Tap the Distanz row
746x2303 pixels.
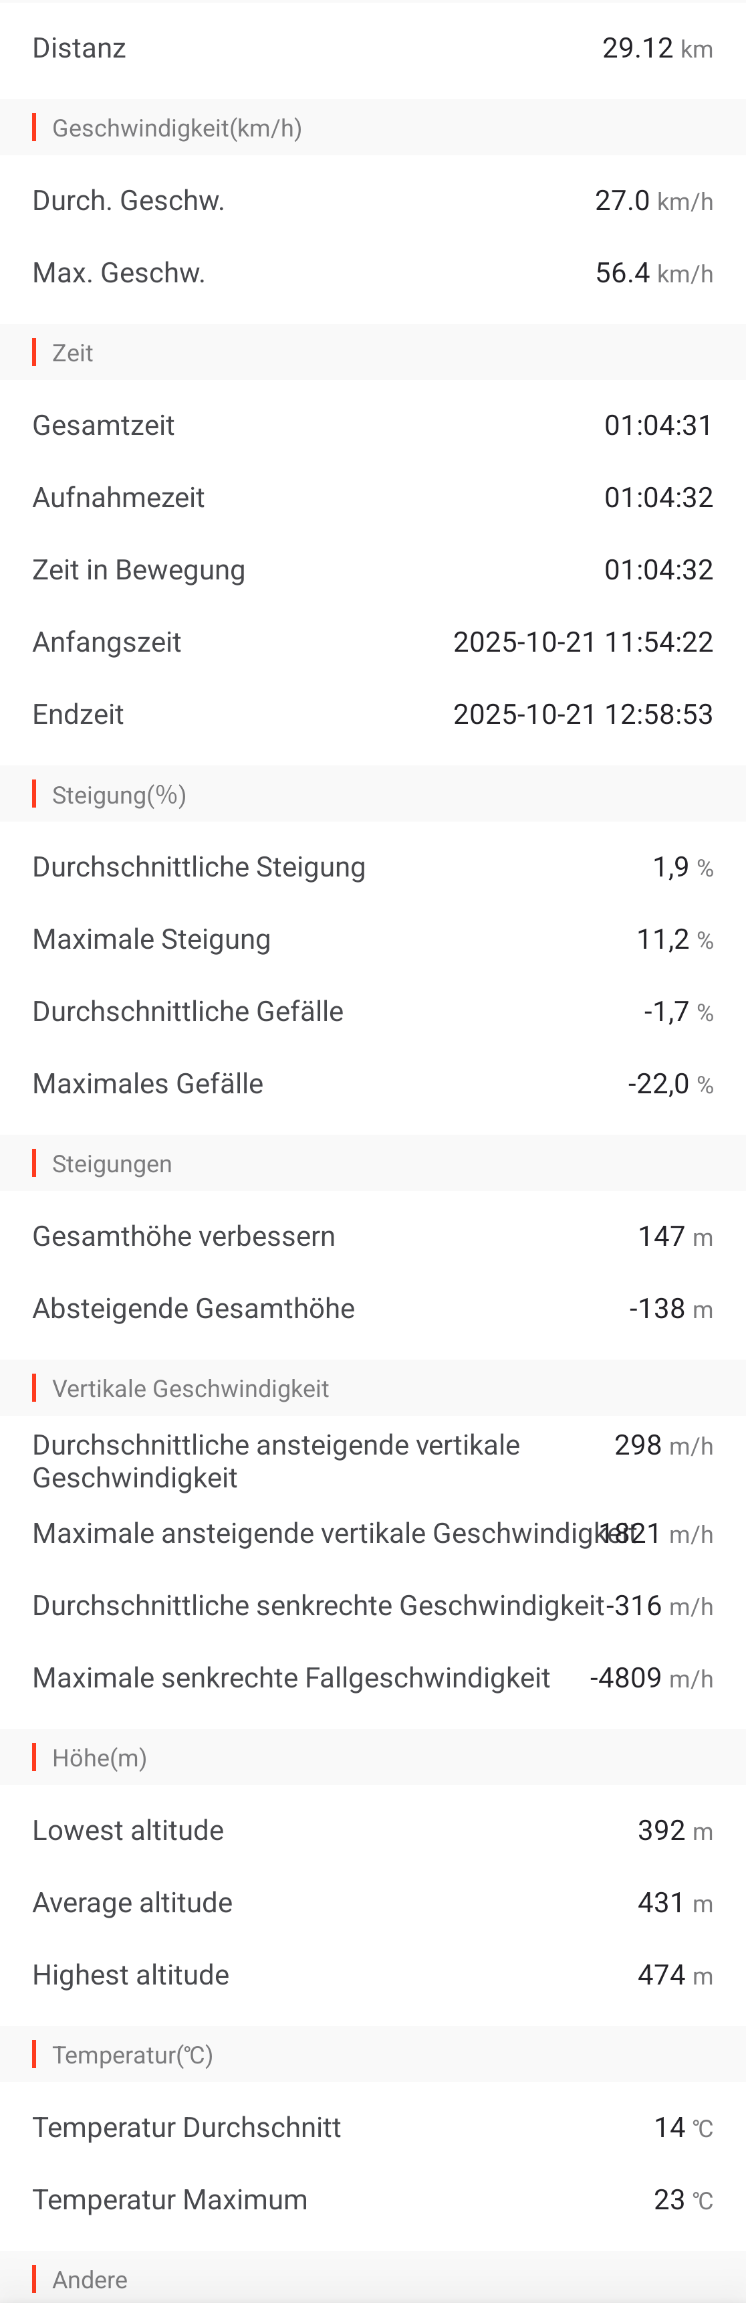[x=372, y=48]
